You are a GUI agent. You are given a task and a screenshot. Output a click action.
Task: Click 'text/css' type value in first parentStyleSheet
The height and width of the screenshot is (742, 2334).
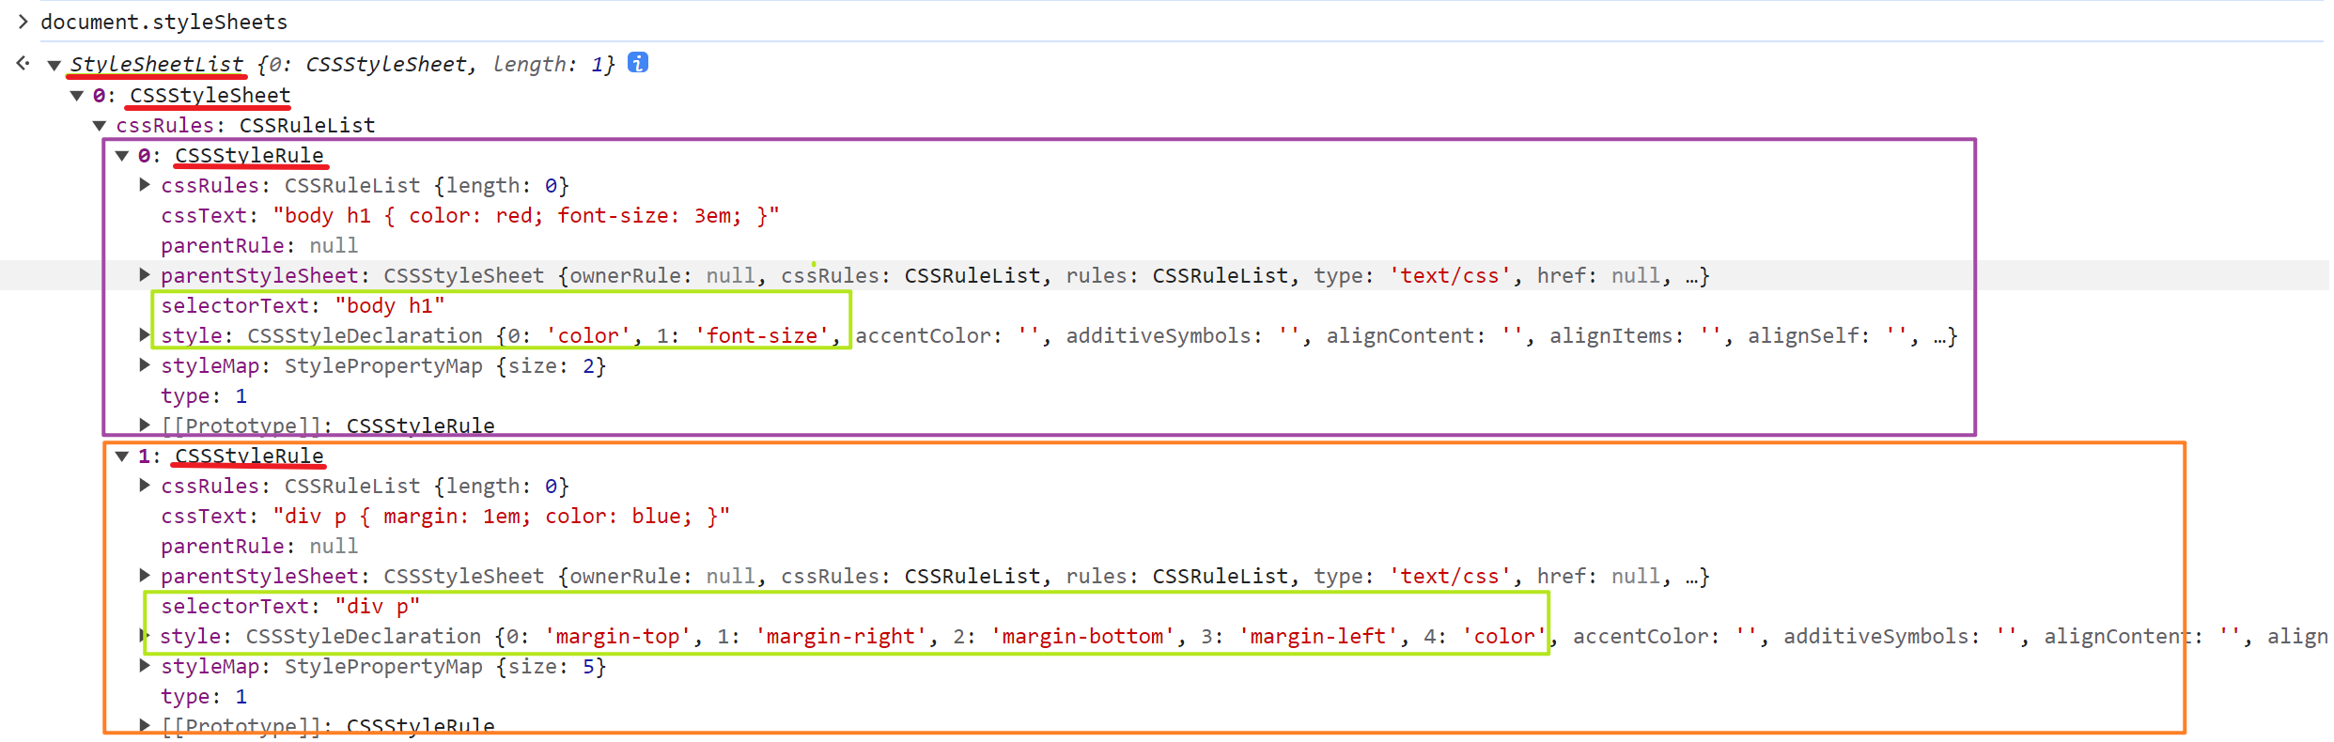click(x=1451, y=276)
